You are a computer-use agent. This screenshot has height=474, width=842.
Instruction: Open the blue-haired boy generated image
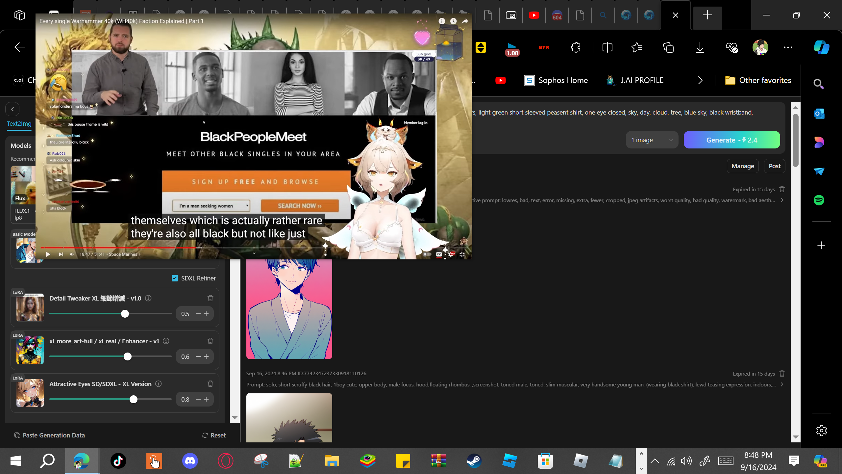click(289, 309)
